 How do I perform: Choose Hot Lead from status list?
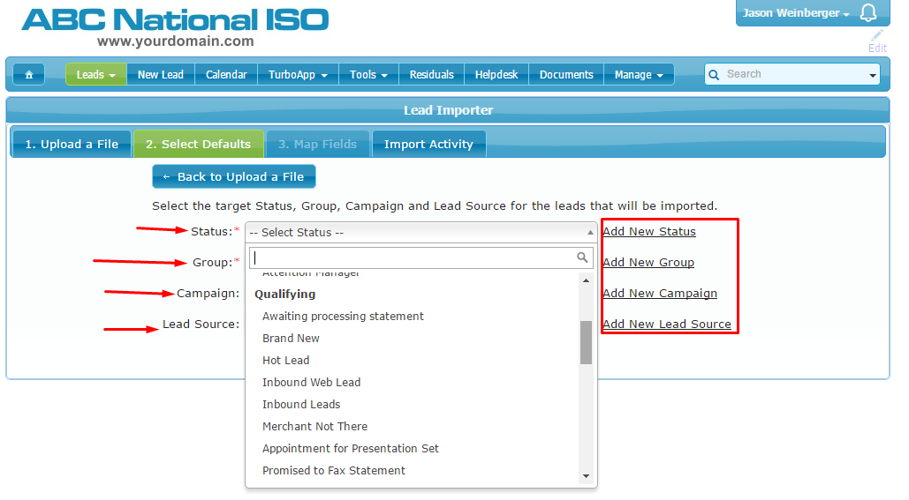(x=285, y=361)
